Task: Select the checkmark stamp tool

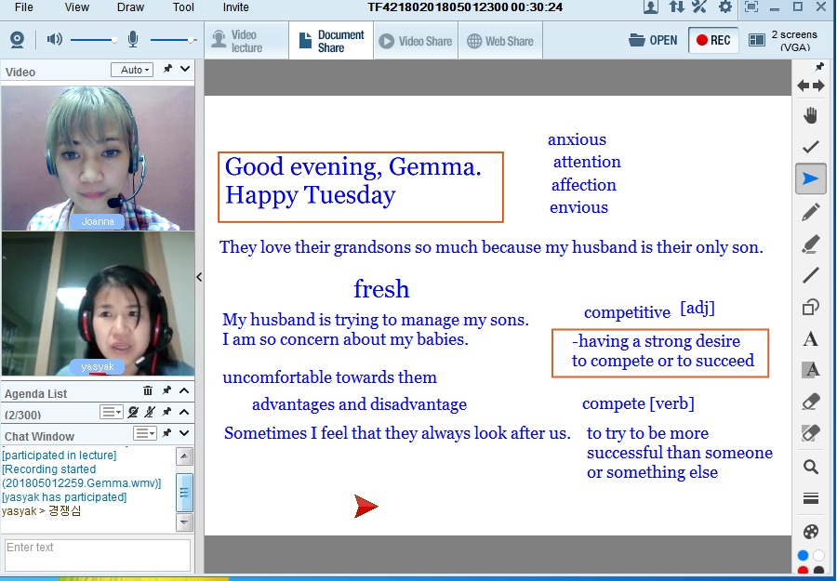Action: [811, 147]
